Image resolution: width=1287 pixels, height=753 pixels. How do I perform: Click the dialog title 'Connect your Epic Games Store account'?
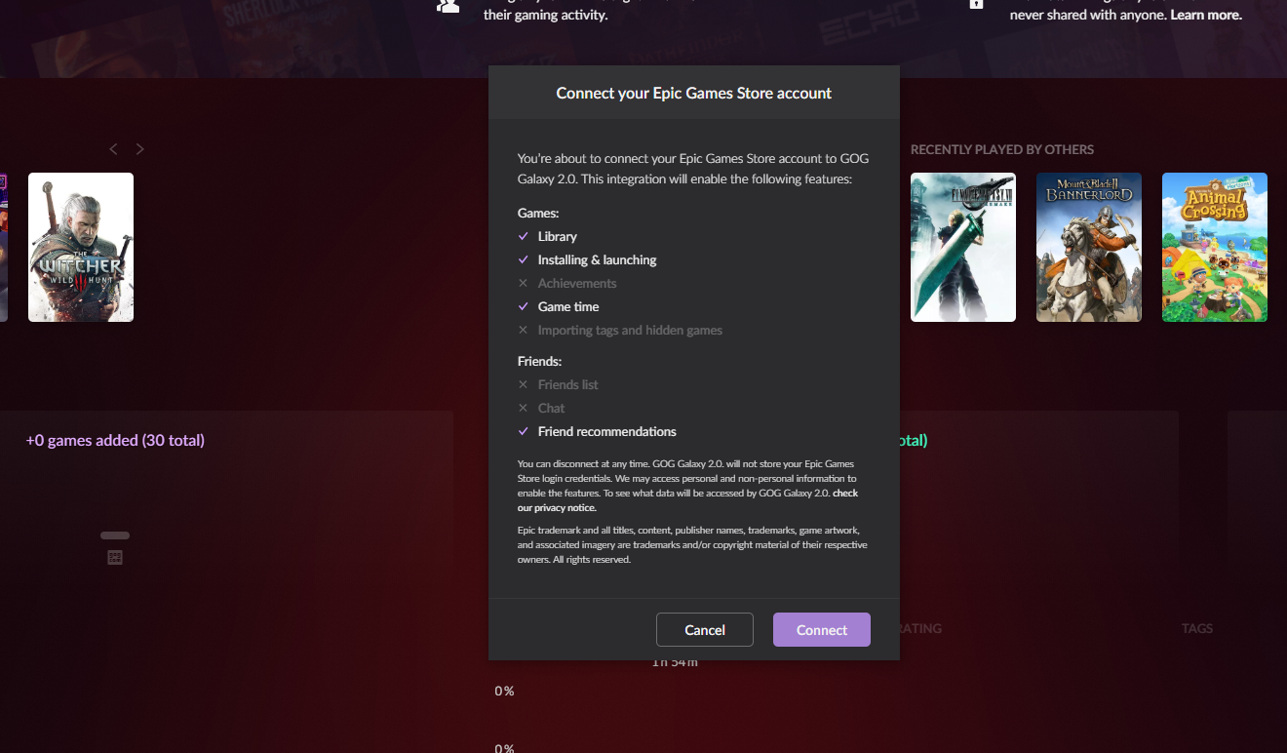tap(693, 93)
